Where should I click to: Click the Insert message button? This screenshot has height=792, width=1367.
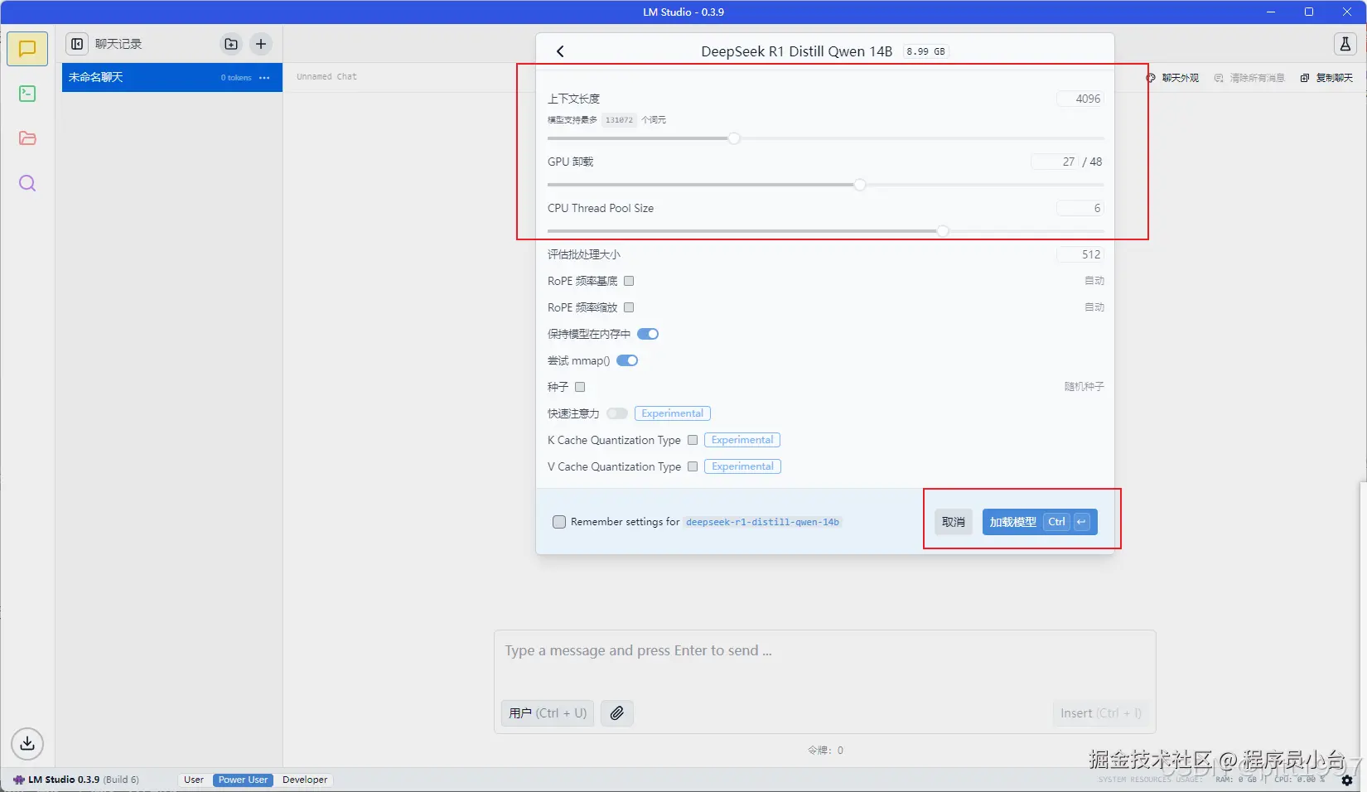coord(1101,713)
